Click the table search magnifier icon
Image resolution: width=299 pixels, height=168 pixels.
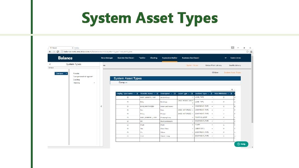point(232,90)
